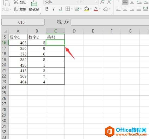Image resolution: width=149 pixels, height=139 pixels.
Task: Select cell containing 426
Action: [18, 65]
